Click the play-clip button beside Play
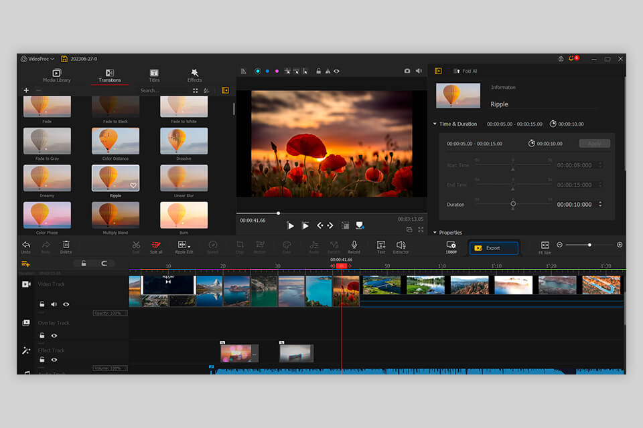 (305, 225)
